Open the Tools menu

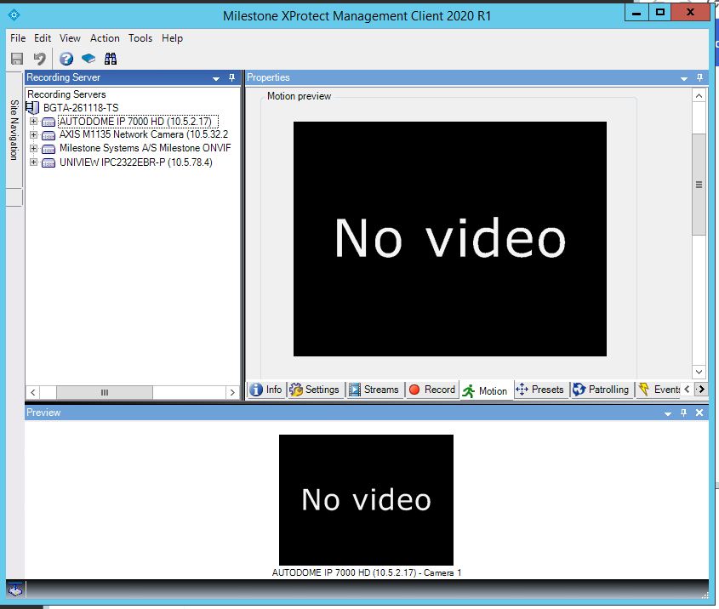(140, 38)
